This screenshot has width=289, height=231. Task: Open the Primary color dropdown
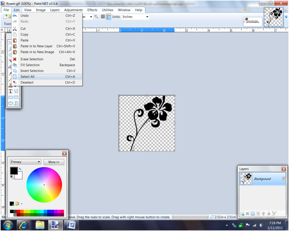(25, 162)
